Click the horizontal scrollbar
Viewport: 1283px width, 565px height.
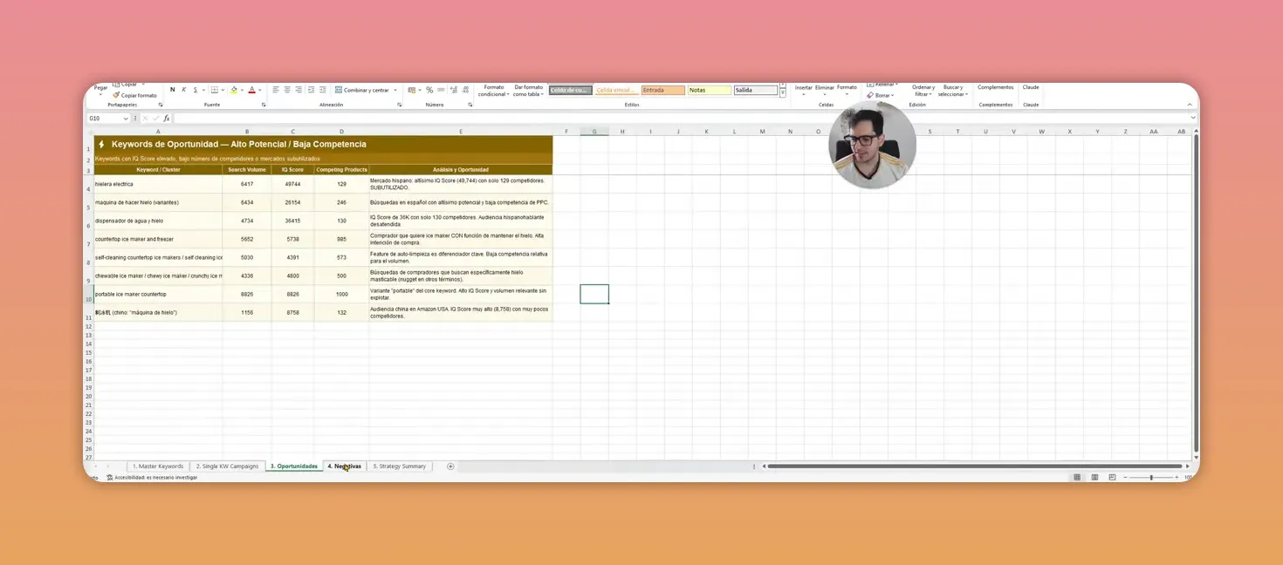pyautogui.click(x=975, y=466)
